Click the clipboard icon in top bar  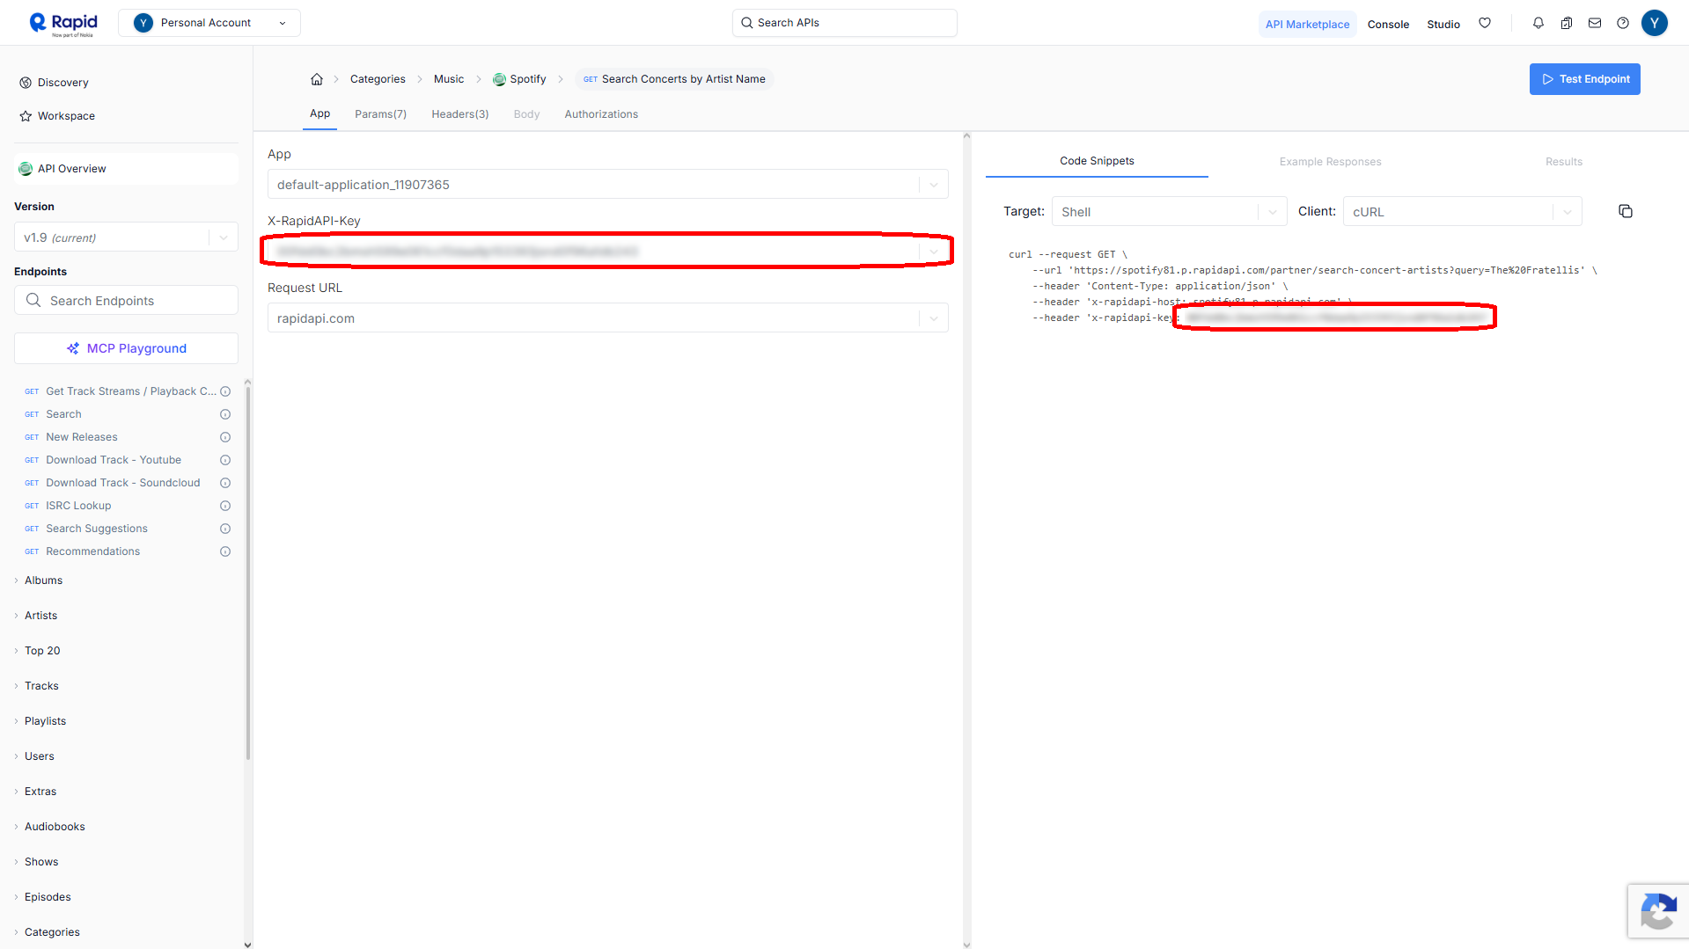(1567, 23)
